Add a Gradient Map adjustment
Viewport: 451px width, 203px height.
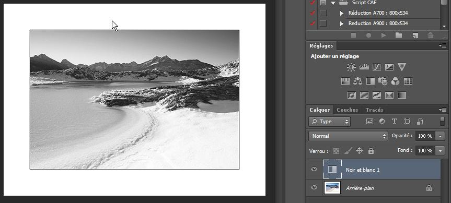402,95
